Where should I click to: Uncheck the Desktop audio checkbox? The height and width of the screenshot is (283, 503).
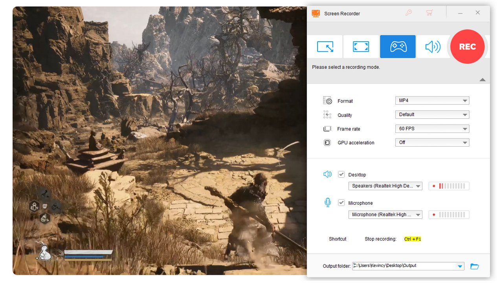tap(341, 174)
